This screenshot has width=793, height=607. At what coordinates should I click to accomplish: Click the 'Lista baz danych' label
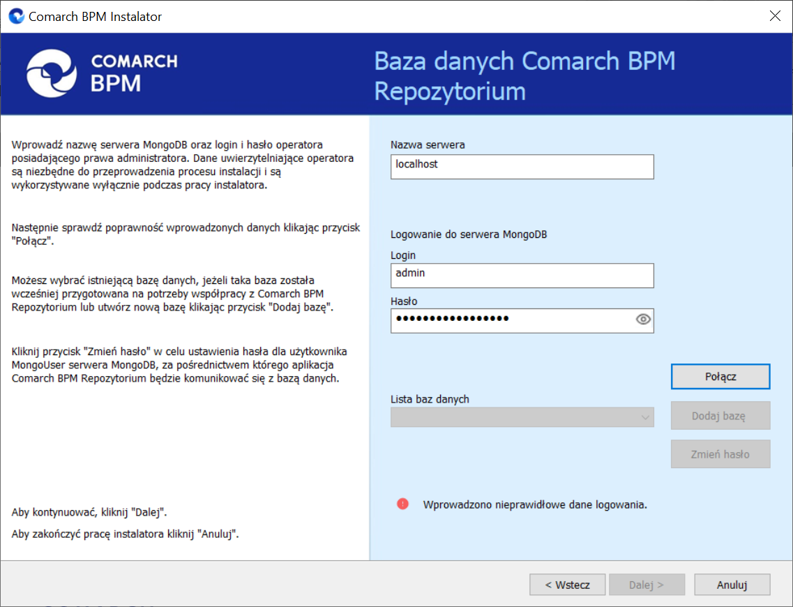click(x=430, y=399)
